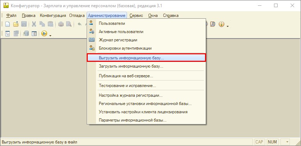Image resolution: width=301 pixels, height=146 pixels.
Task: Expand the dropdown arrow next to play button
Action: (x=50, y=36)
